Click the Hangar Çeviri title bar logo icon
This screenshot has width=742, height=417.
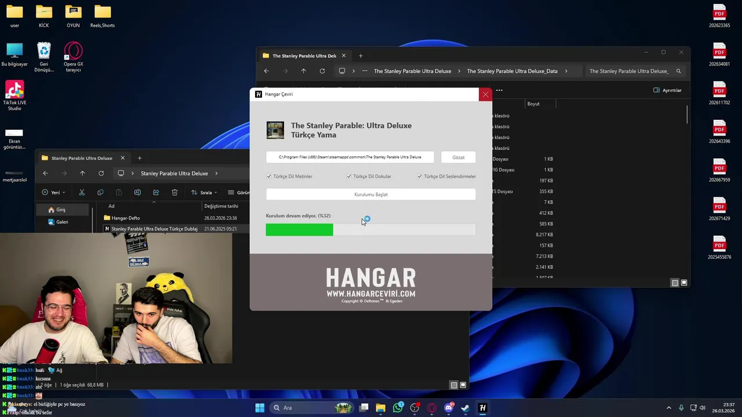259,94
